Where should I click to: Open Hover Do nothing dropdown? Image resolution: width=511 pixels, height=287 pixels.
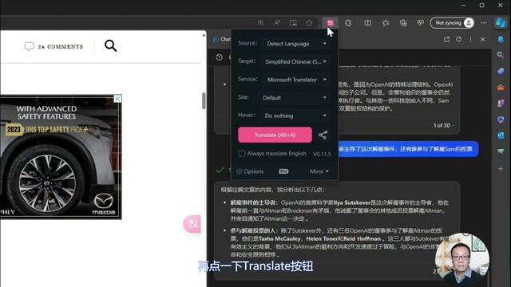(295, 116)
